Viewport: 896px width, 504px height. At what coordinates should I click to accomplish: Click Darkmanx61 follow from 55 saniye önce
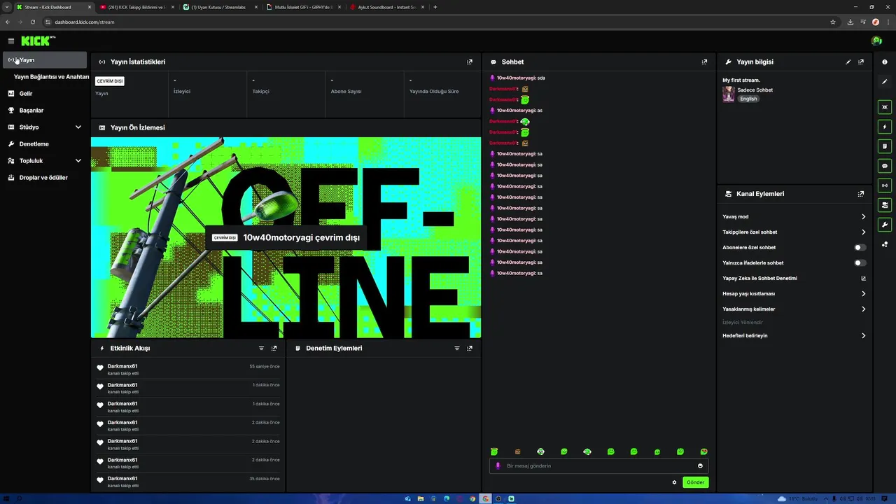188,370
